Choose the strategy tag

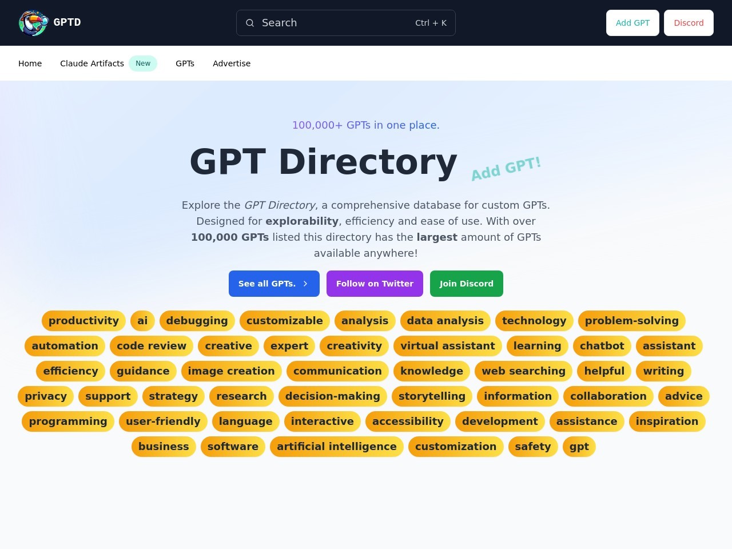173,396
